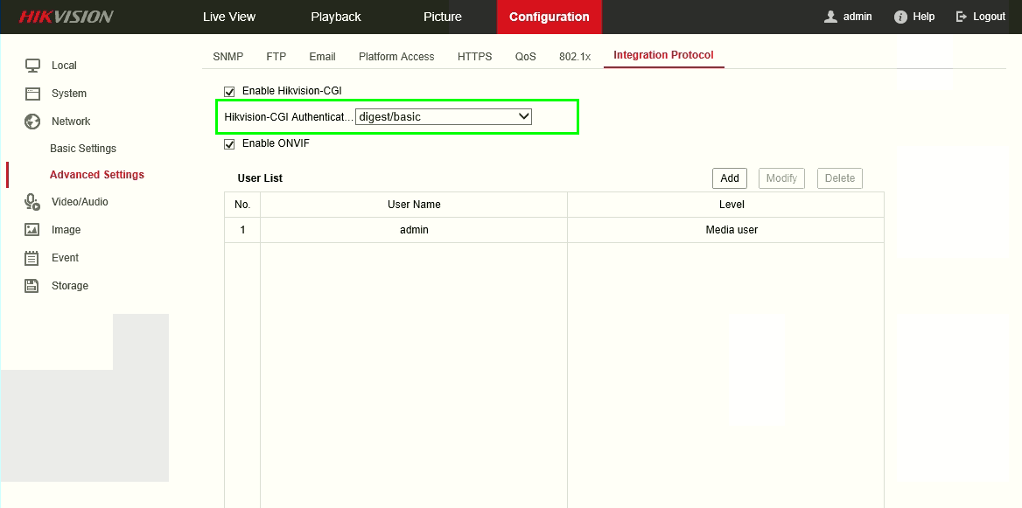Click the Enable ONVIF label text

click(x=276, y=143)
